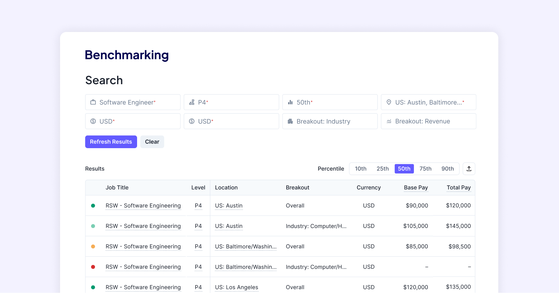Click the chart icon in Breakout: Revenue
This screenshot has width=559, height=293.
click(x=389, y=121)
